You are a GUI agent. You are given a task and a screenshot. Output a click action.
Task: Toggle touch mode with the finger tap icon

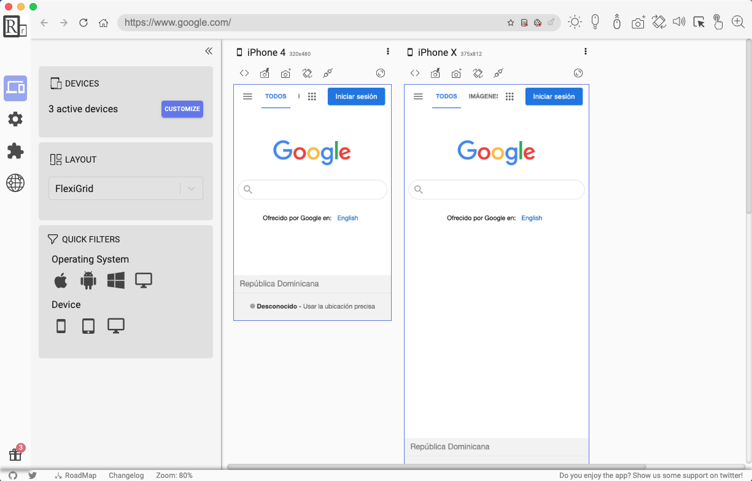718,22
